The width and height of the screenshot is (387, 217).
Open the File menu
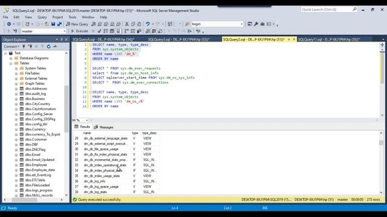[x=5, y=17]
